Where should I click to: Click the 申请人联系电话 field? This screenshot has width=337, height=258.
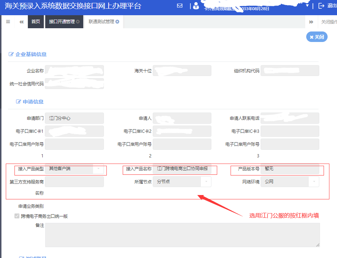[290, 118]
